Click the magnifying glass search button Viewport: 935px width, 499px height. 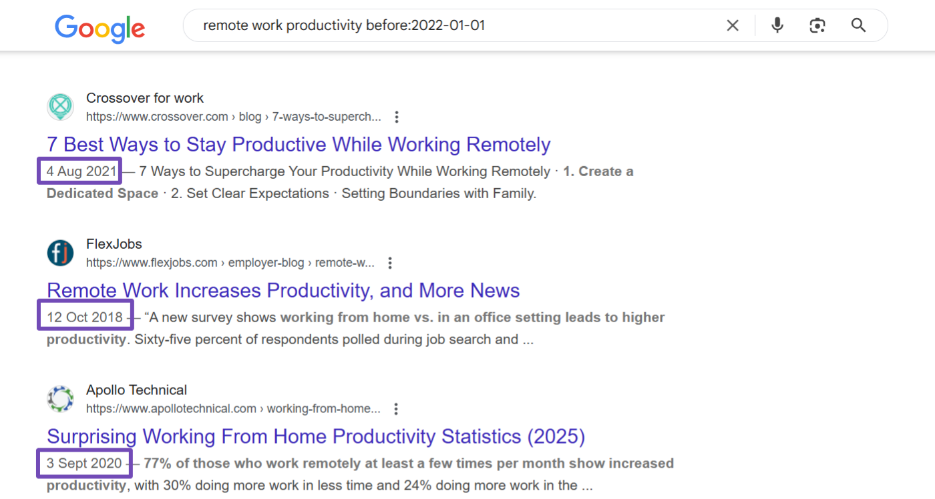tap(858, 26)
